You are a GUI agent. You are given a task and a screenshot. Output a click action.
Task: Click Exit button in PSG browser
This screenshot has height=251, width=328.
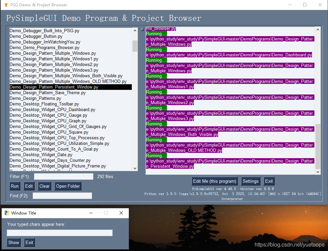[269, 181]
